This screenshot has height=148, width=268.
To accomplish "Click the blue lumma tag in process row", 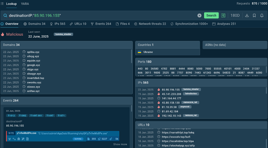I will [78, 139].
